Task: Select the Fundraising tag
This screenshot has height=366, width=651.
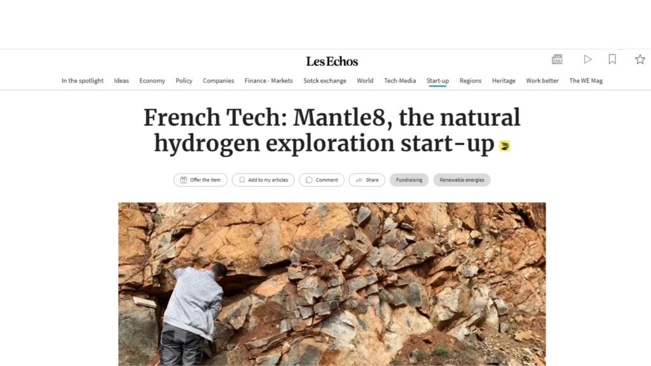Action: (x=409, y=180)
